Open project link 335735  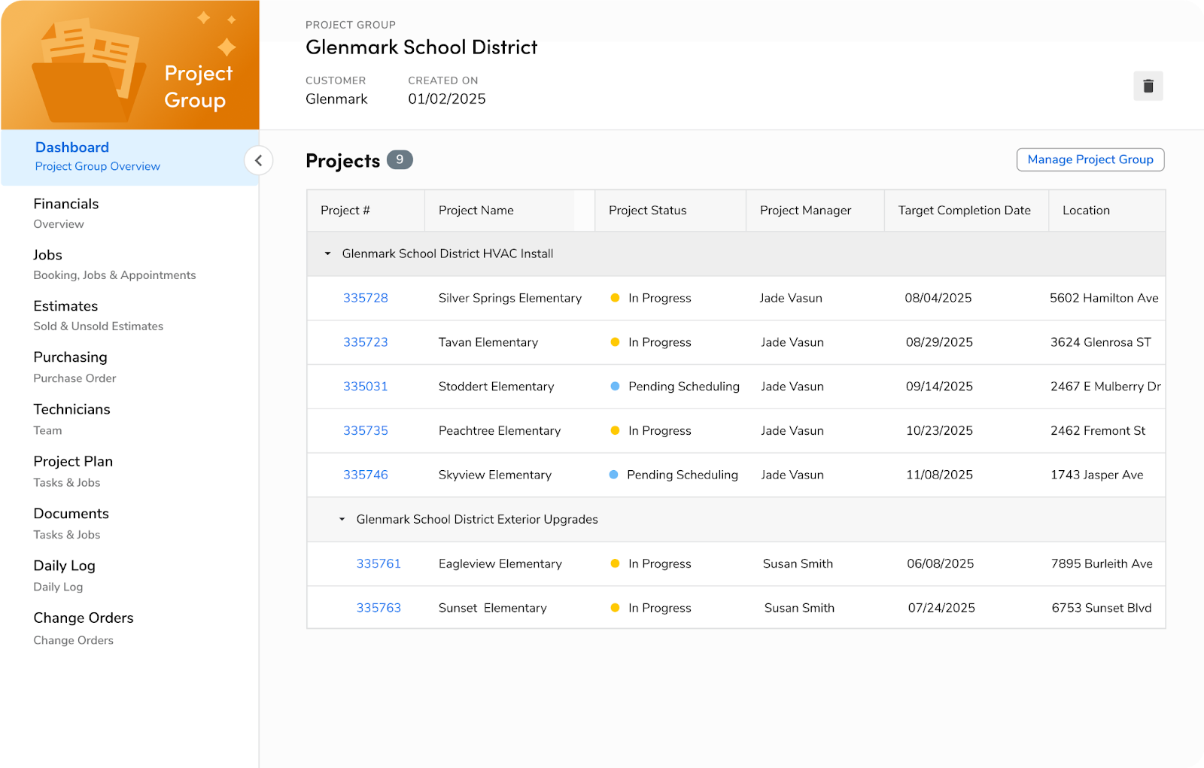pyautogui.click(x=366, y=431)
